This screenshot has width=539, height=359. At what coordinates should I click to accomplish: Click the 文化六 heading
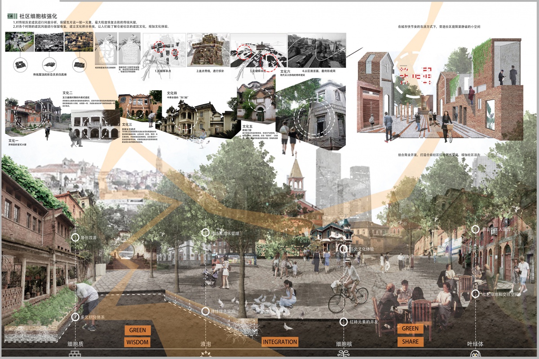coord(285,71)
